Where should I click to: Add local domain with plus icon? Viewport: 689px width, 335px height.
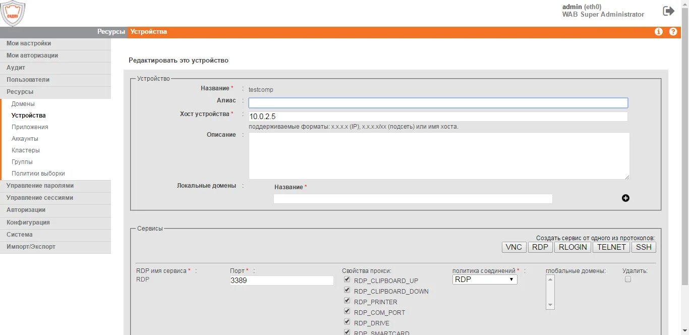tap(625, 198)
